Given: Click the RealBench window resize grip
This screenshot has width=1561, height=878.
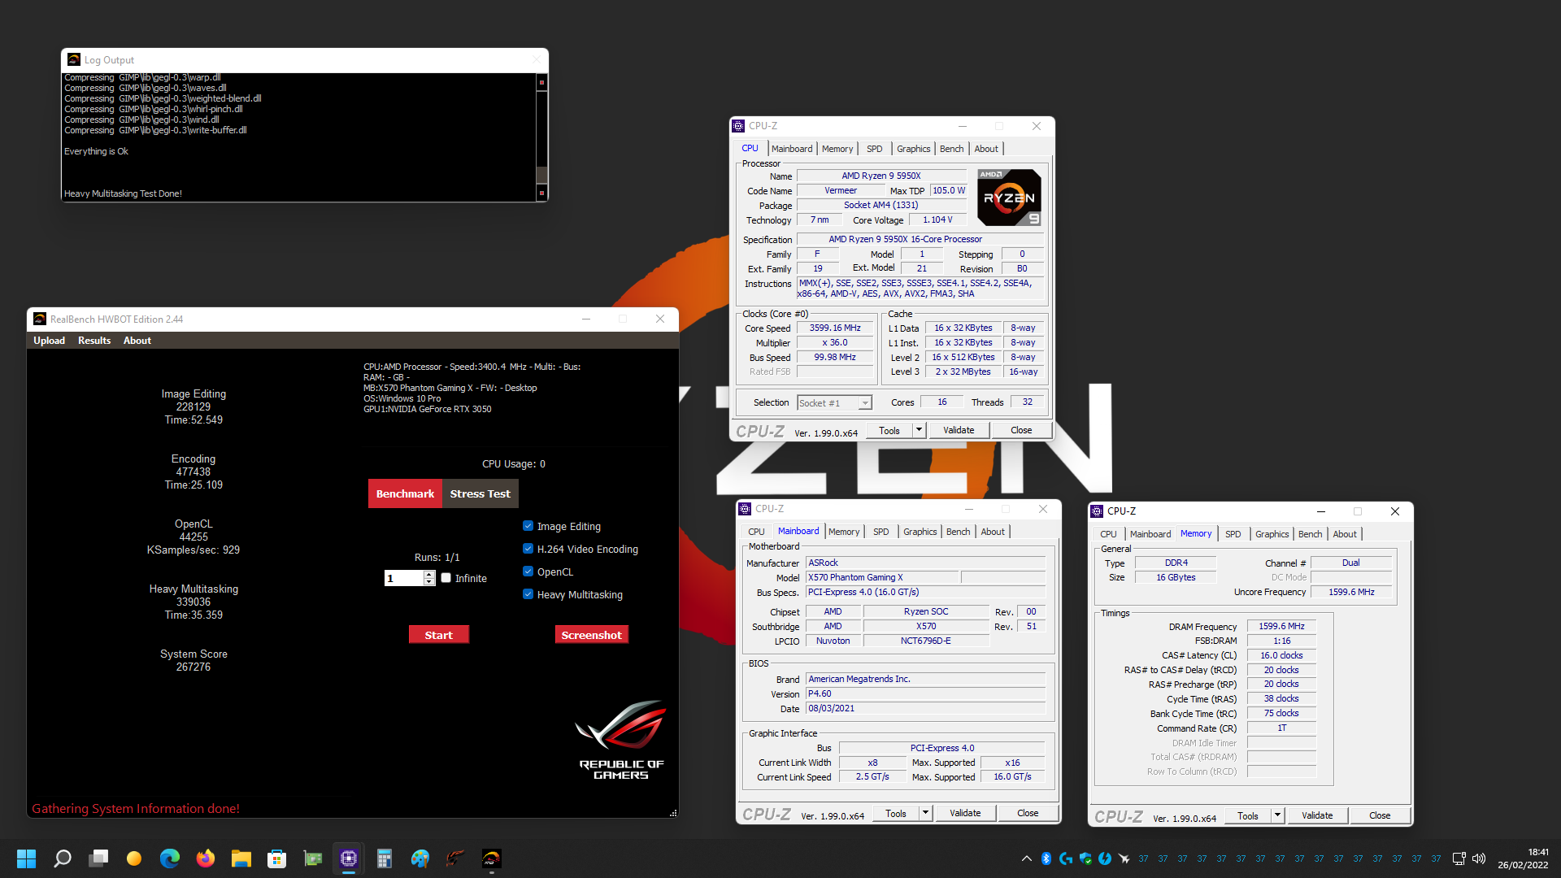Looking at the screenshot, I should [x=673, y=813].
